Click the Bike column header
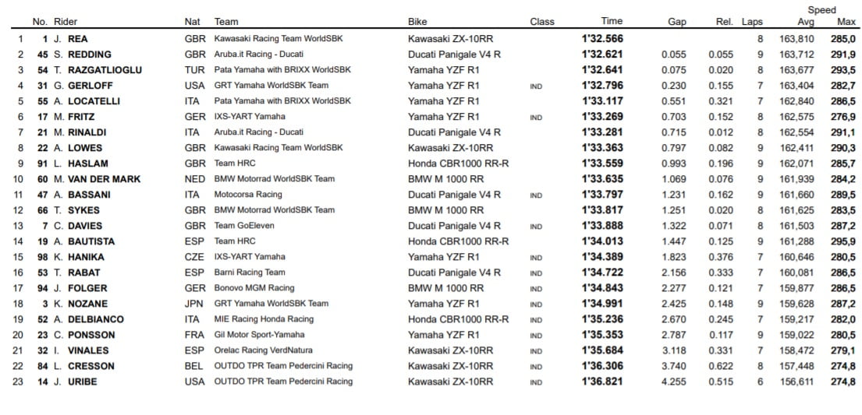Screen dimensions: 862x415 tap(417, 22)
